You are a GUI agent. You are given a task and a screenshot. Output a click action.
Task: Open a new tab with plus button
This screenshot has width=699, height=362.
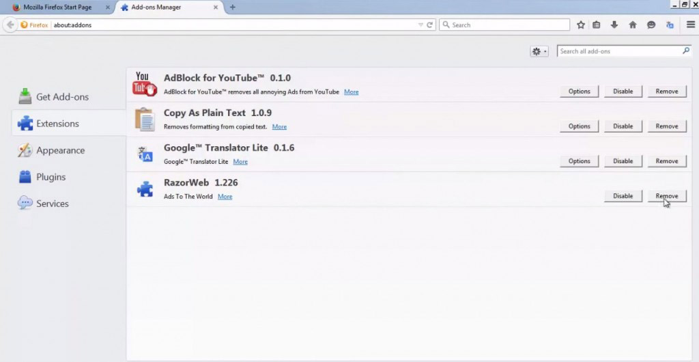click(x=233, y=7)
